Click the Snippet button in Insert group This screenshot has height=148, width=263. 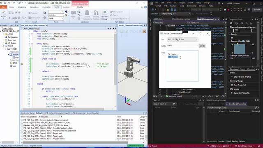coord(34,13)
